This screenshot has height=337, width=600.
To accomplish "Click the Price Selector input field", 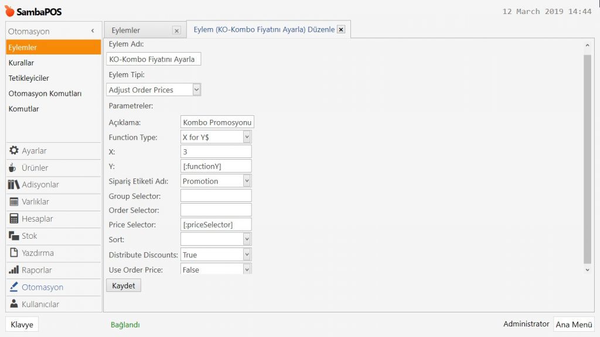I will coord(216,225).
